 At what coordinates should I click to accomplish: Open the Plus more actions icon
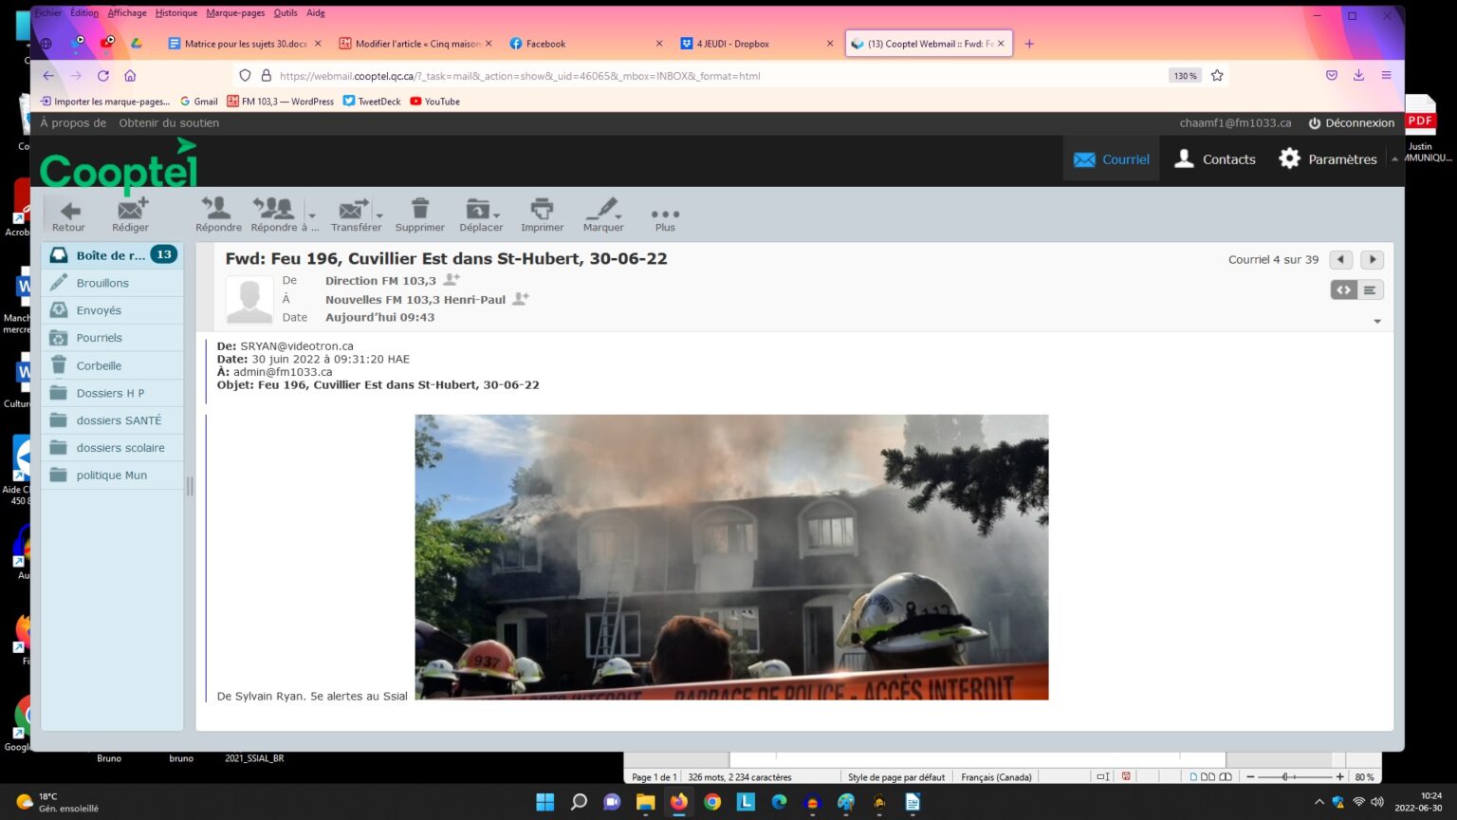pyautogui.click(x=665, y=214)
